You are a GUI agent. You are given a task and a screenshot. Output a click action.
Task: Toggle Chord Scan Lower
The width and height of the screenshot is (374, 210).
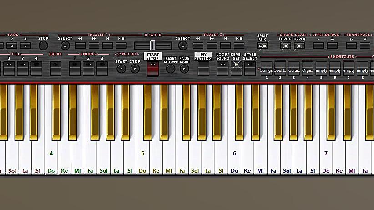(x=285, y=46)
